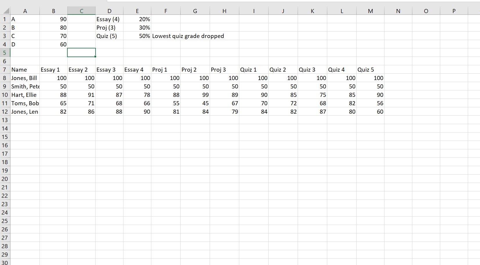This screenshot has width=480, height=265.
Task: Select the cell showing 20% beside Essay (4)
Action: 137,19
